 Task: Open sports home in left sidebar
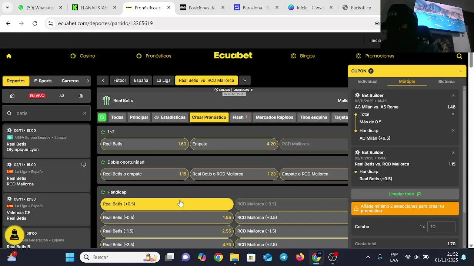12,96
